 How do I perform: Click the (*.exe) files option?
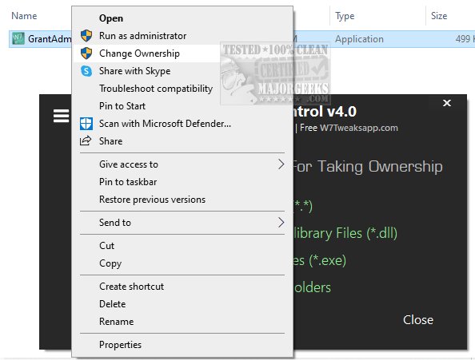pos(320,260)
